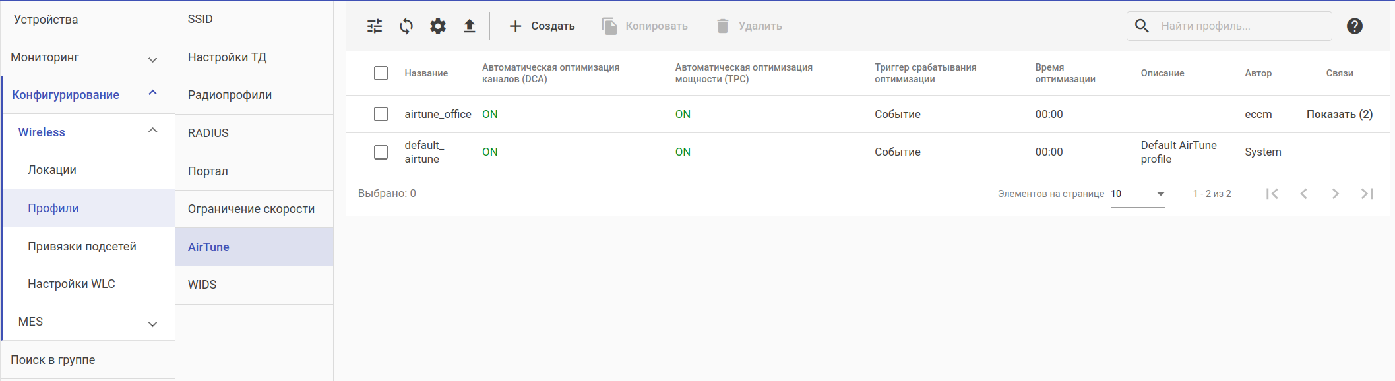Jump to the first page icon

click(x=1272, y=194)
